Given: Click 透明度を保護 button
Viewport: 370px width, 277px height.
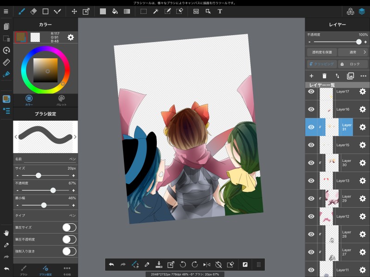Looking at the screenshot, I should point(322,52).
